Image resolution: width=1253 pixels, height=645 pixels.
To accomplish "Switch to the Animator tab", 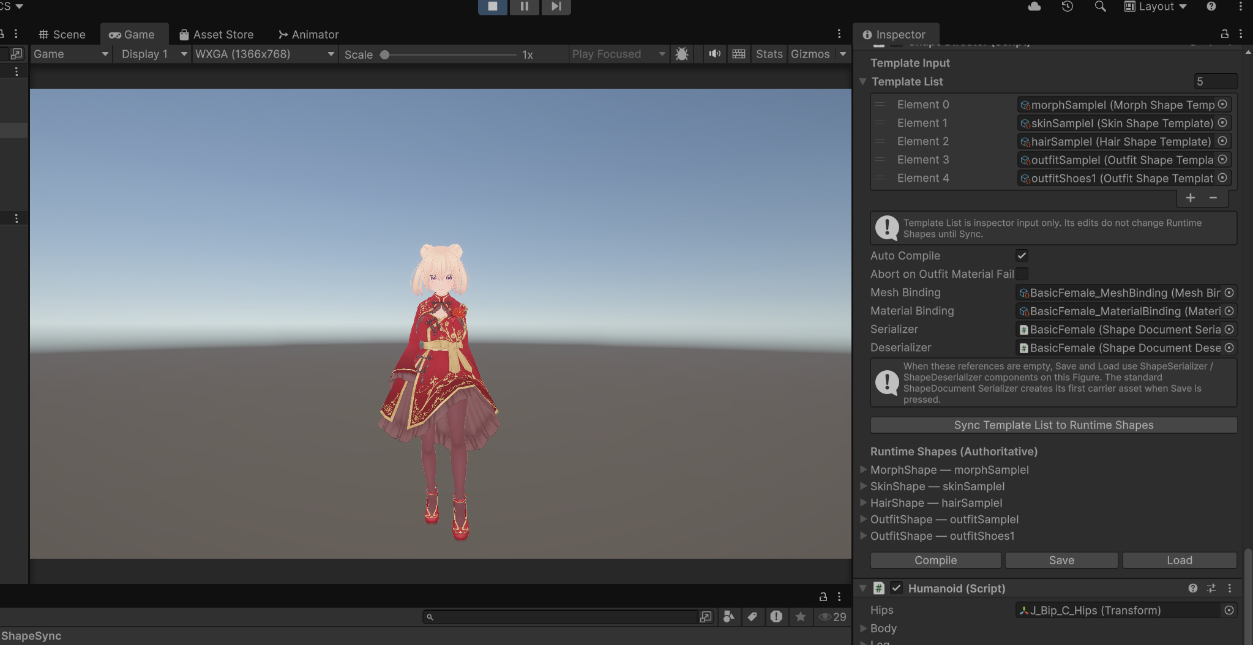I will pyautogui.click(x=309, y=34).
